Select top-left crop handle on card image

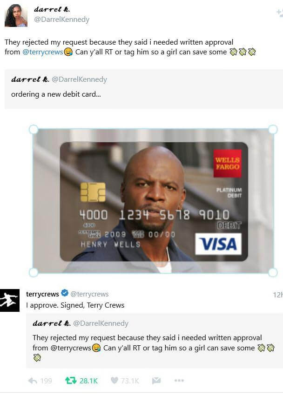(x=34, y=130)
